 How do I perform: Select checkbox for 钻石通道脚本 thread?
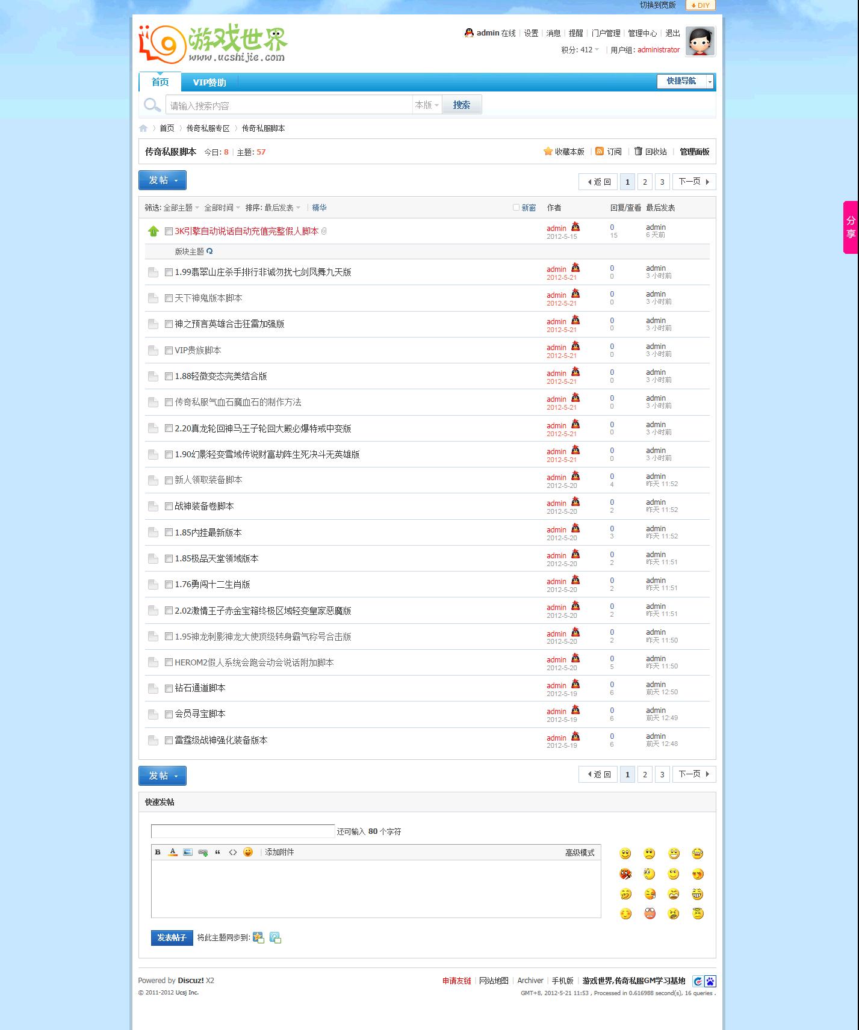click(x=169, y=688)
